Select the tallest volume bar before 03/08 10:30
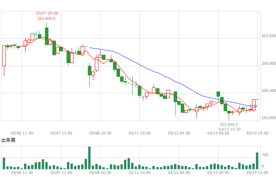The image size is (276, 177). (89, 158)
